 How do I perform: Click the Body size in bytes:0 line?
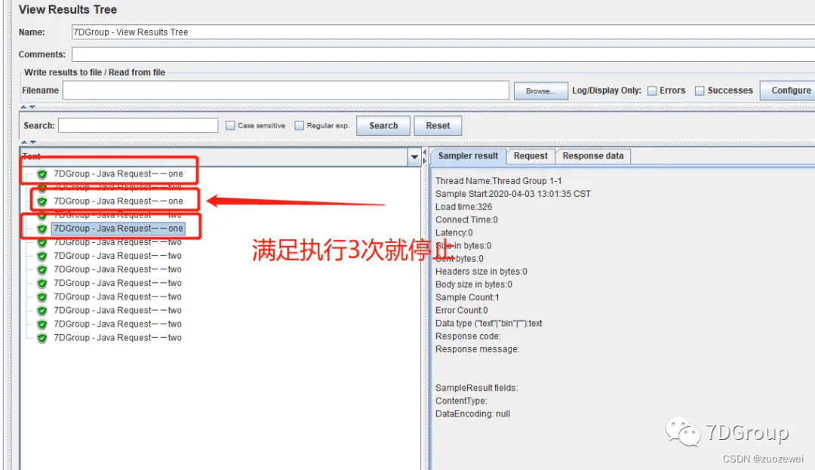point(473,284)
